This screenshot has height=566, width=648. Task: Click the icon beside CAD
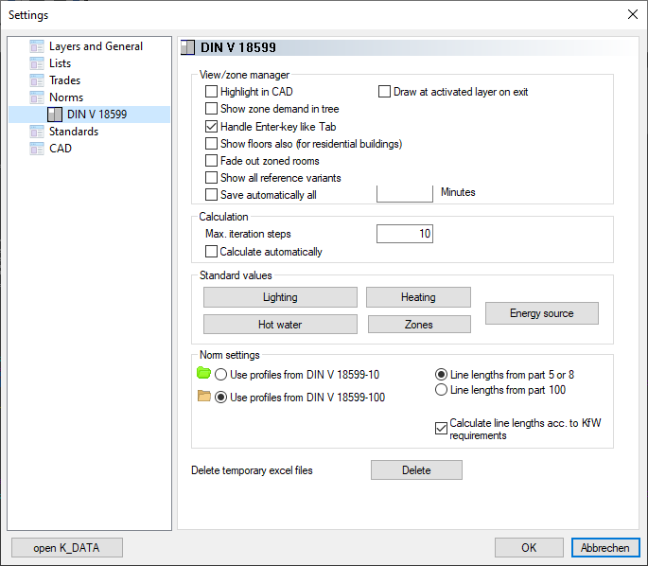37,149
